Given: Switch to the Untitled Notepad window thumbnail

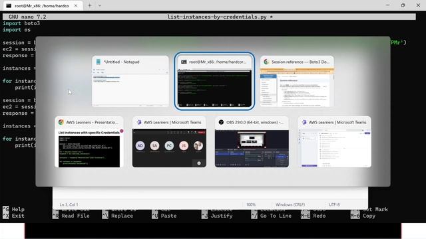Looking at the screenshot, I should point(130,81).
